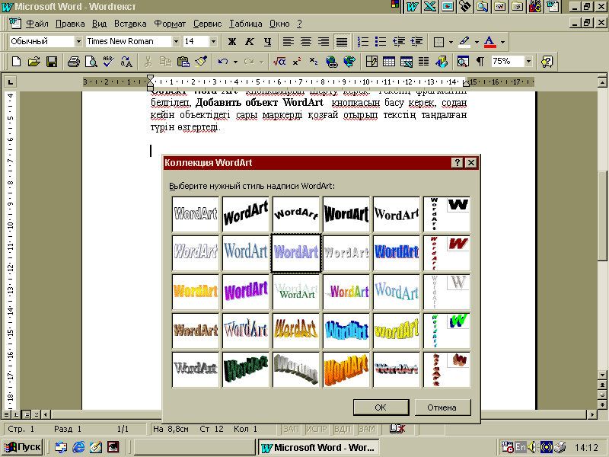Viewport: 609px width, 457px height.
Task: Open the Вставка menu
Action: (x=130, y=24)
